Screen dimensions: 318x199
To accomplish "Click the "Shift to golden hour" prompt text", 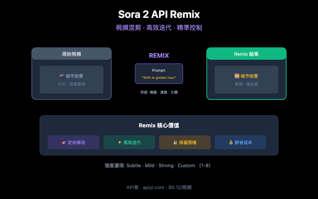I will (x=159, y=78).
